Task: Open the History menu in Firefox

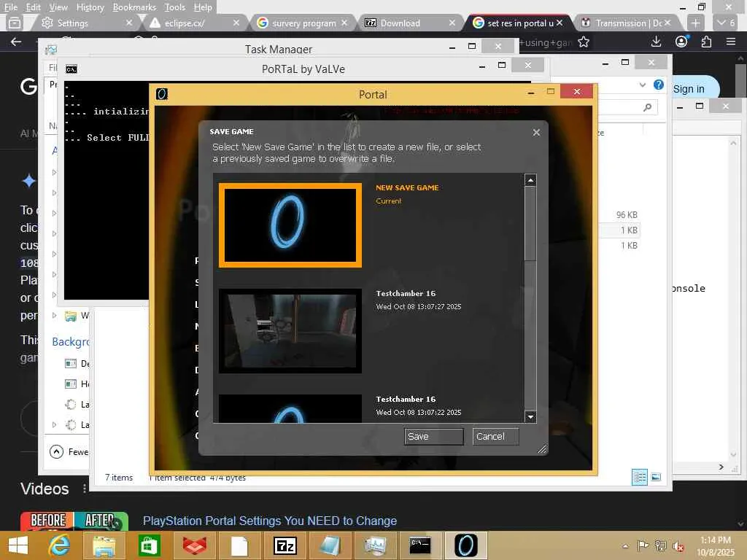Action: 90,7
